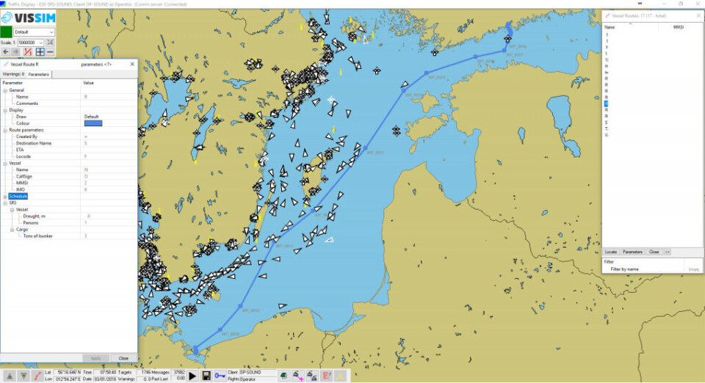
Task: Click the gray triangle icon in bottom bar
Action: coord(10,376)
